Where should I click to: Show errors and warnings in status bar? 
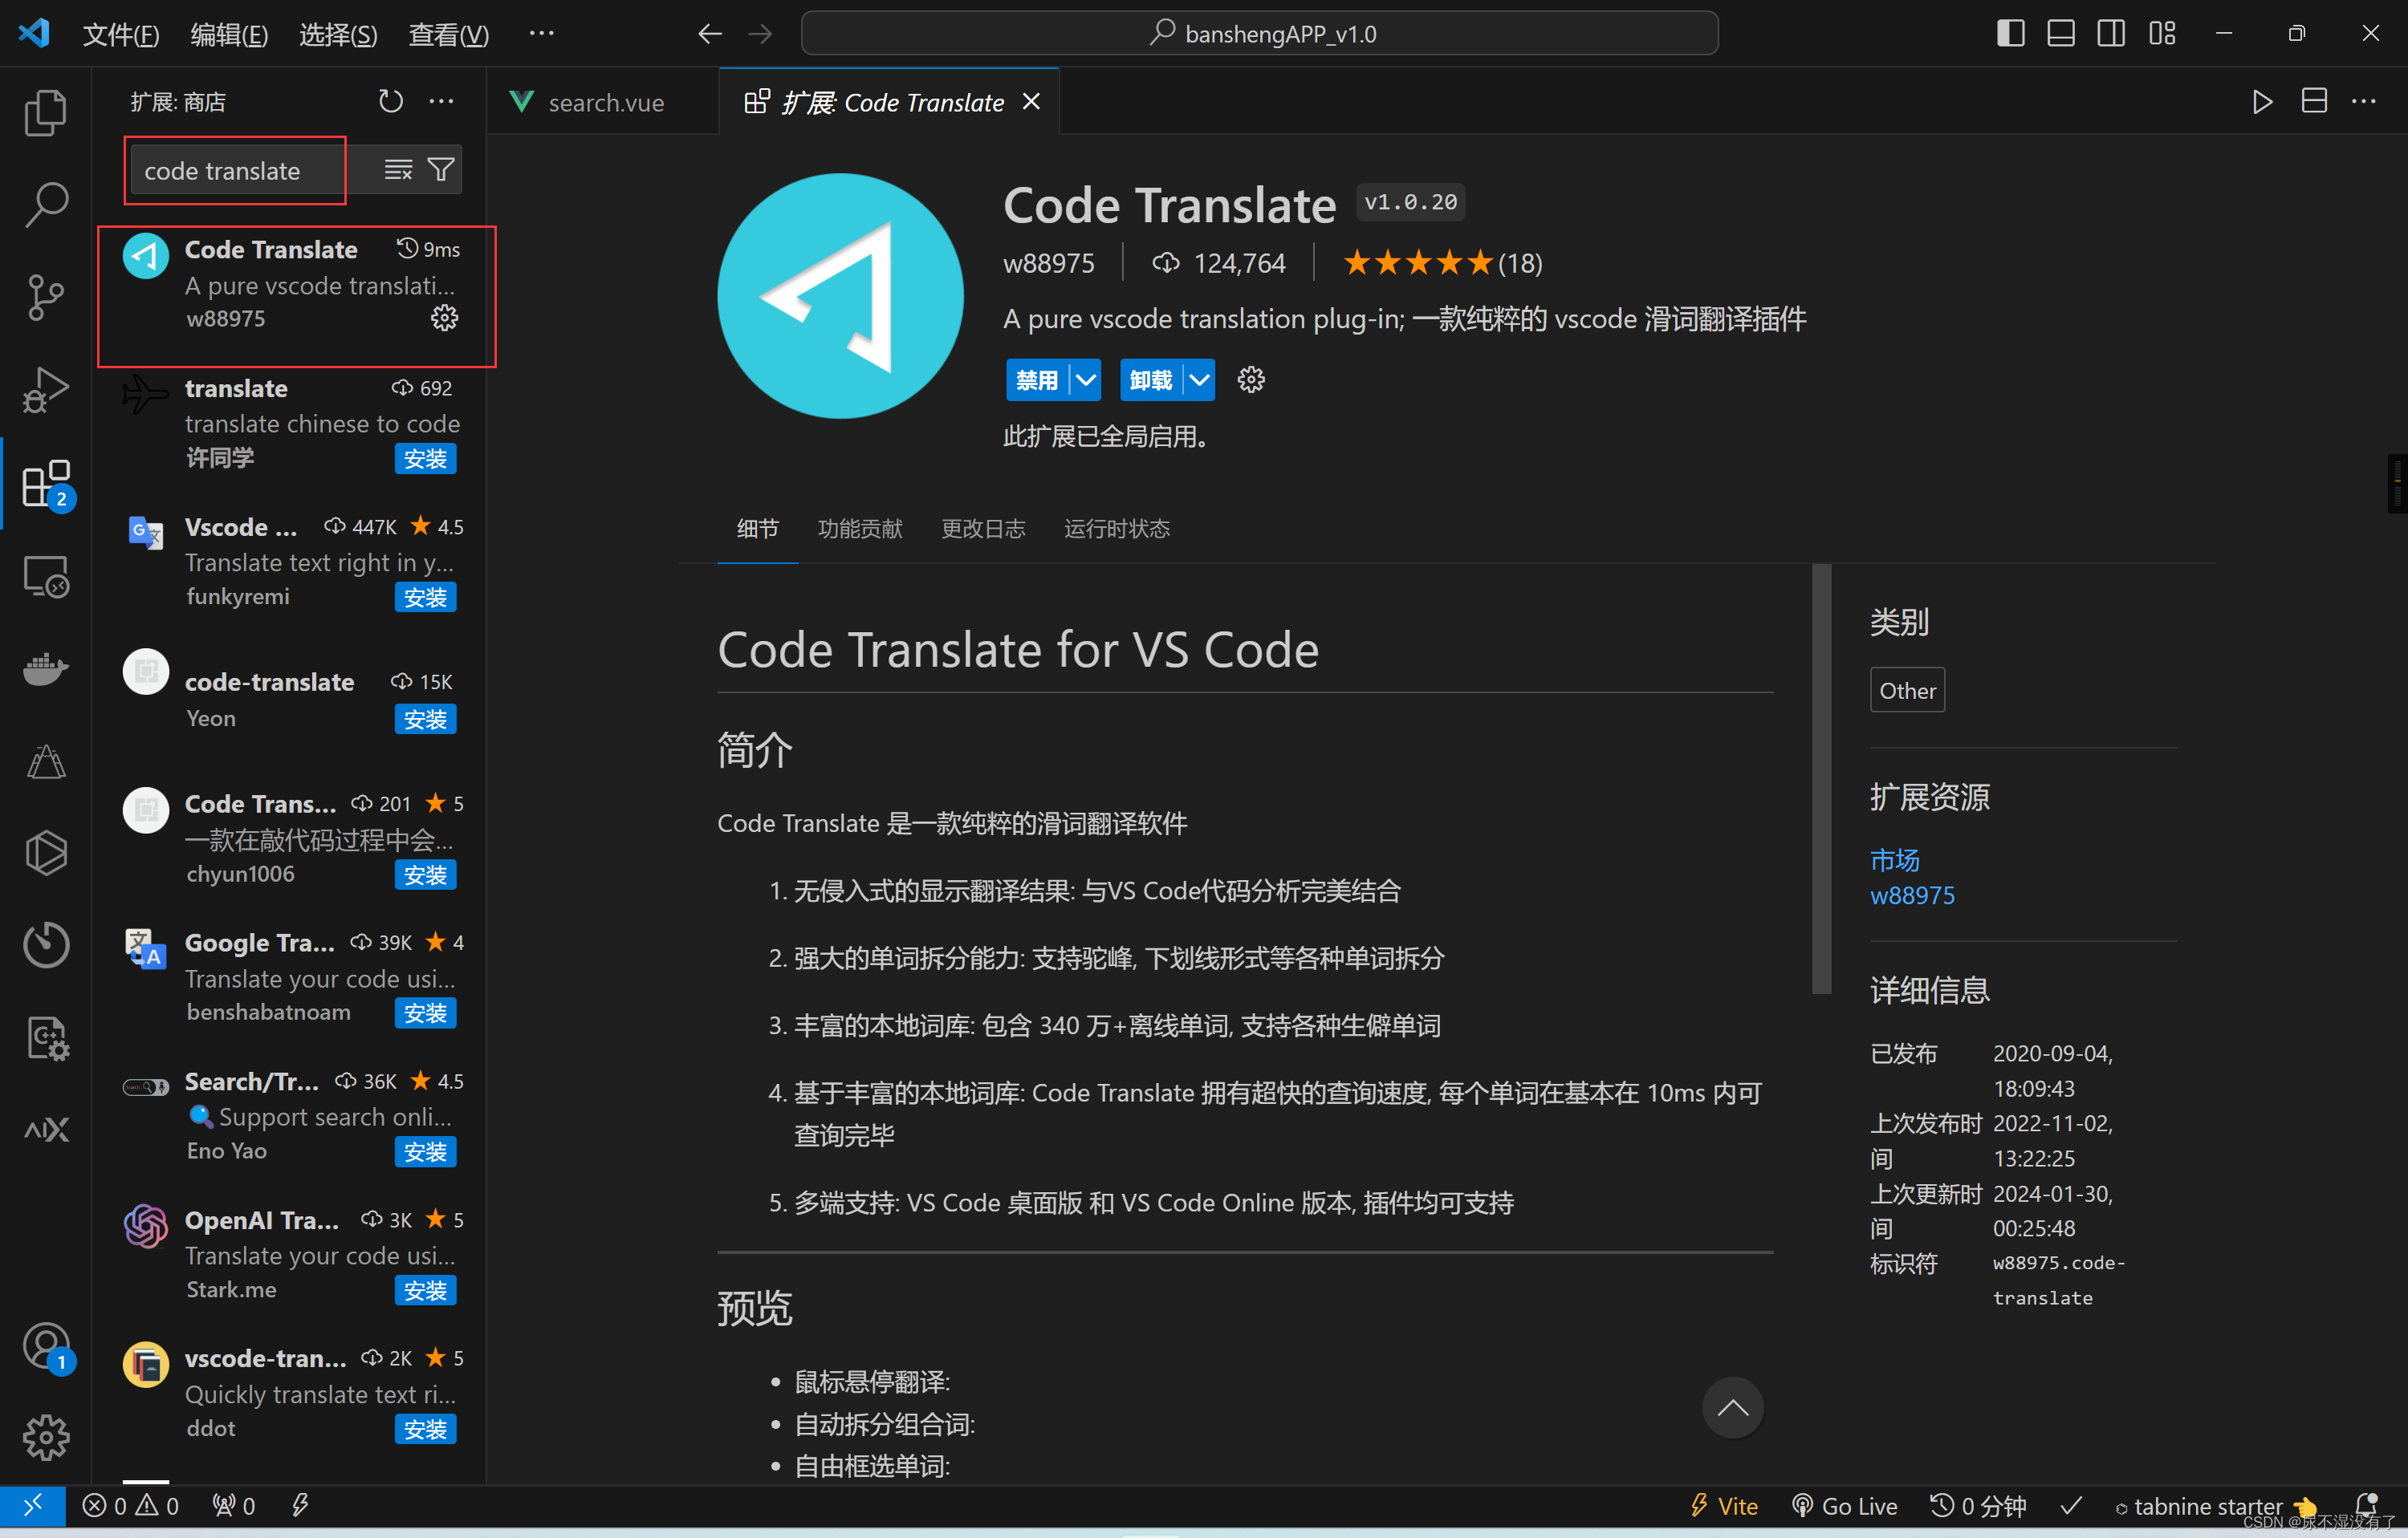[x=131, y=1505]
